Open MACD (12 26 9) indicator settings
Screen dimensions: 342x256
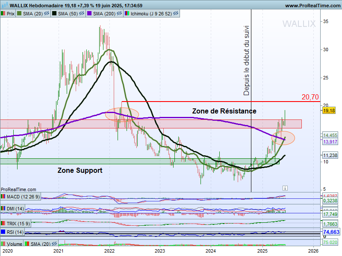[x=23, y=197]
